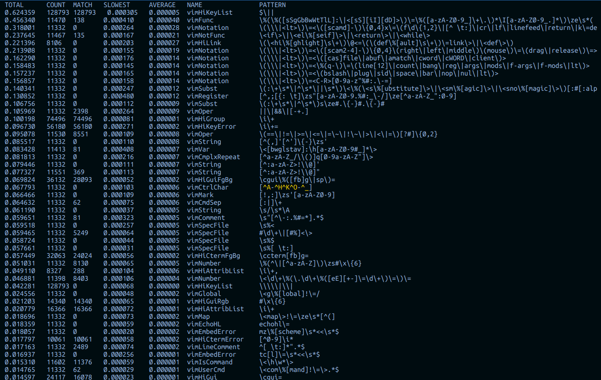Click the yellow [^A-^H^K^O-^_] pattern

(286, 187)
